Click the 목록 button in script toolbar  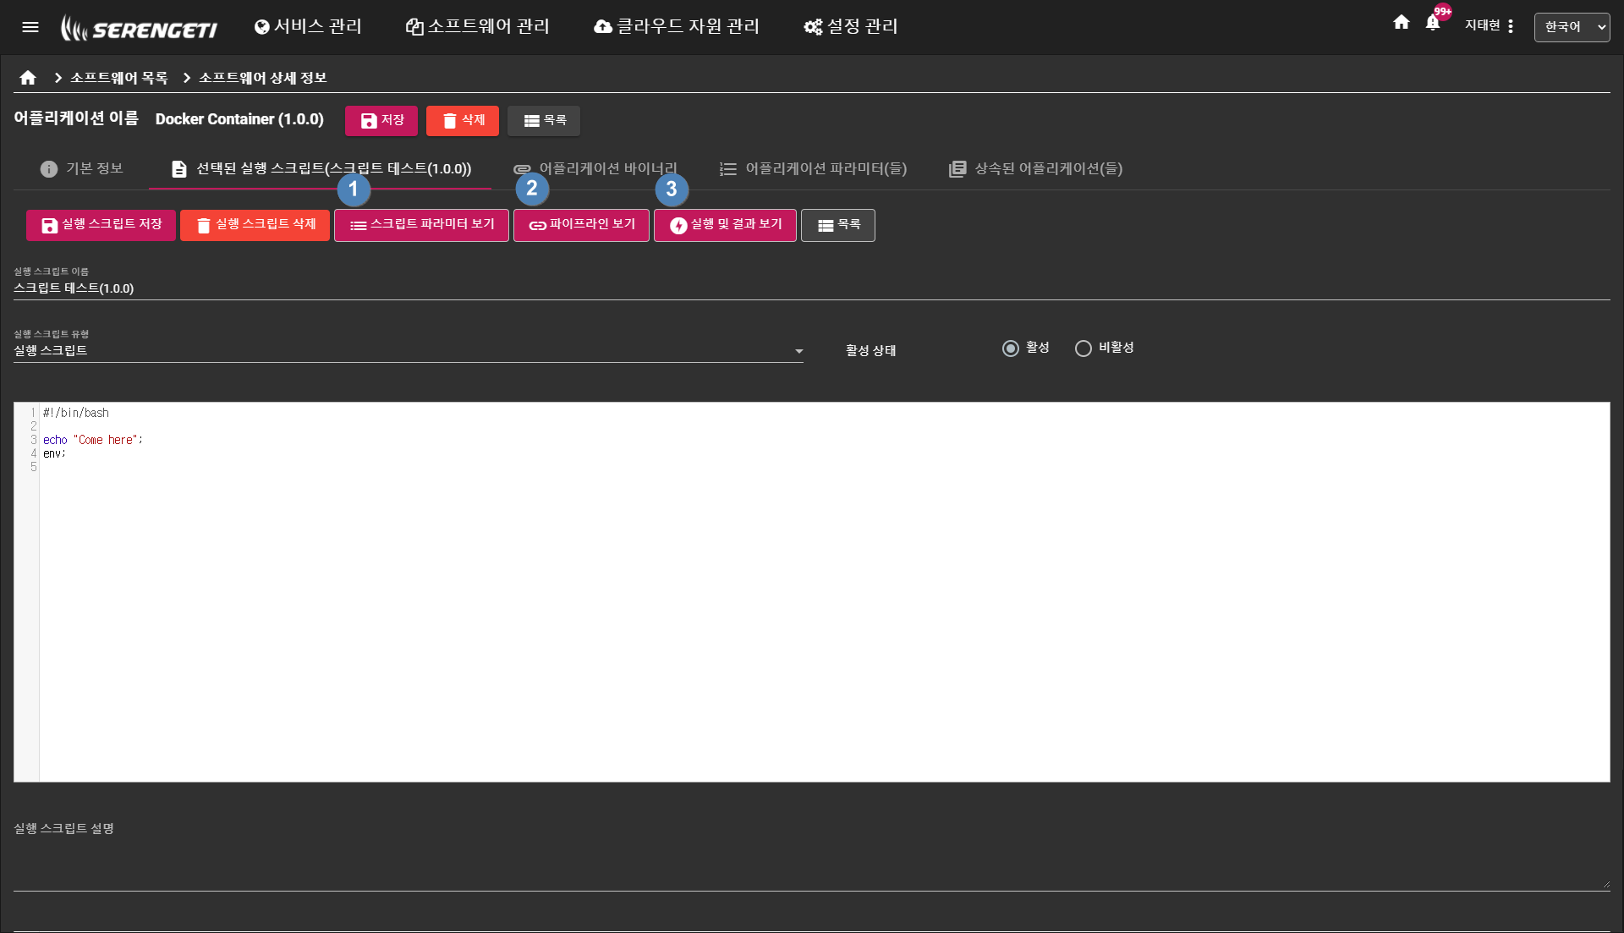click(x=838, y=225)
